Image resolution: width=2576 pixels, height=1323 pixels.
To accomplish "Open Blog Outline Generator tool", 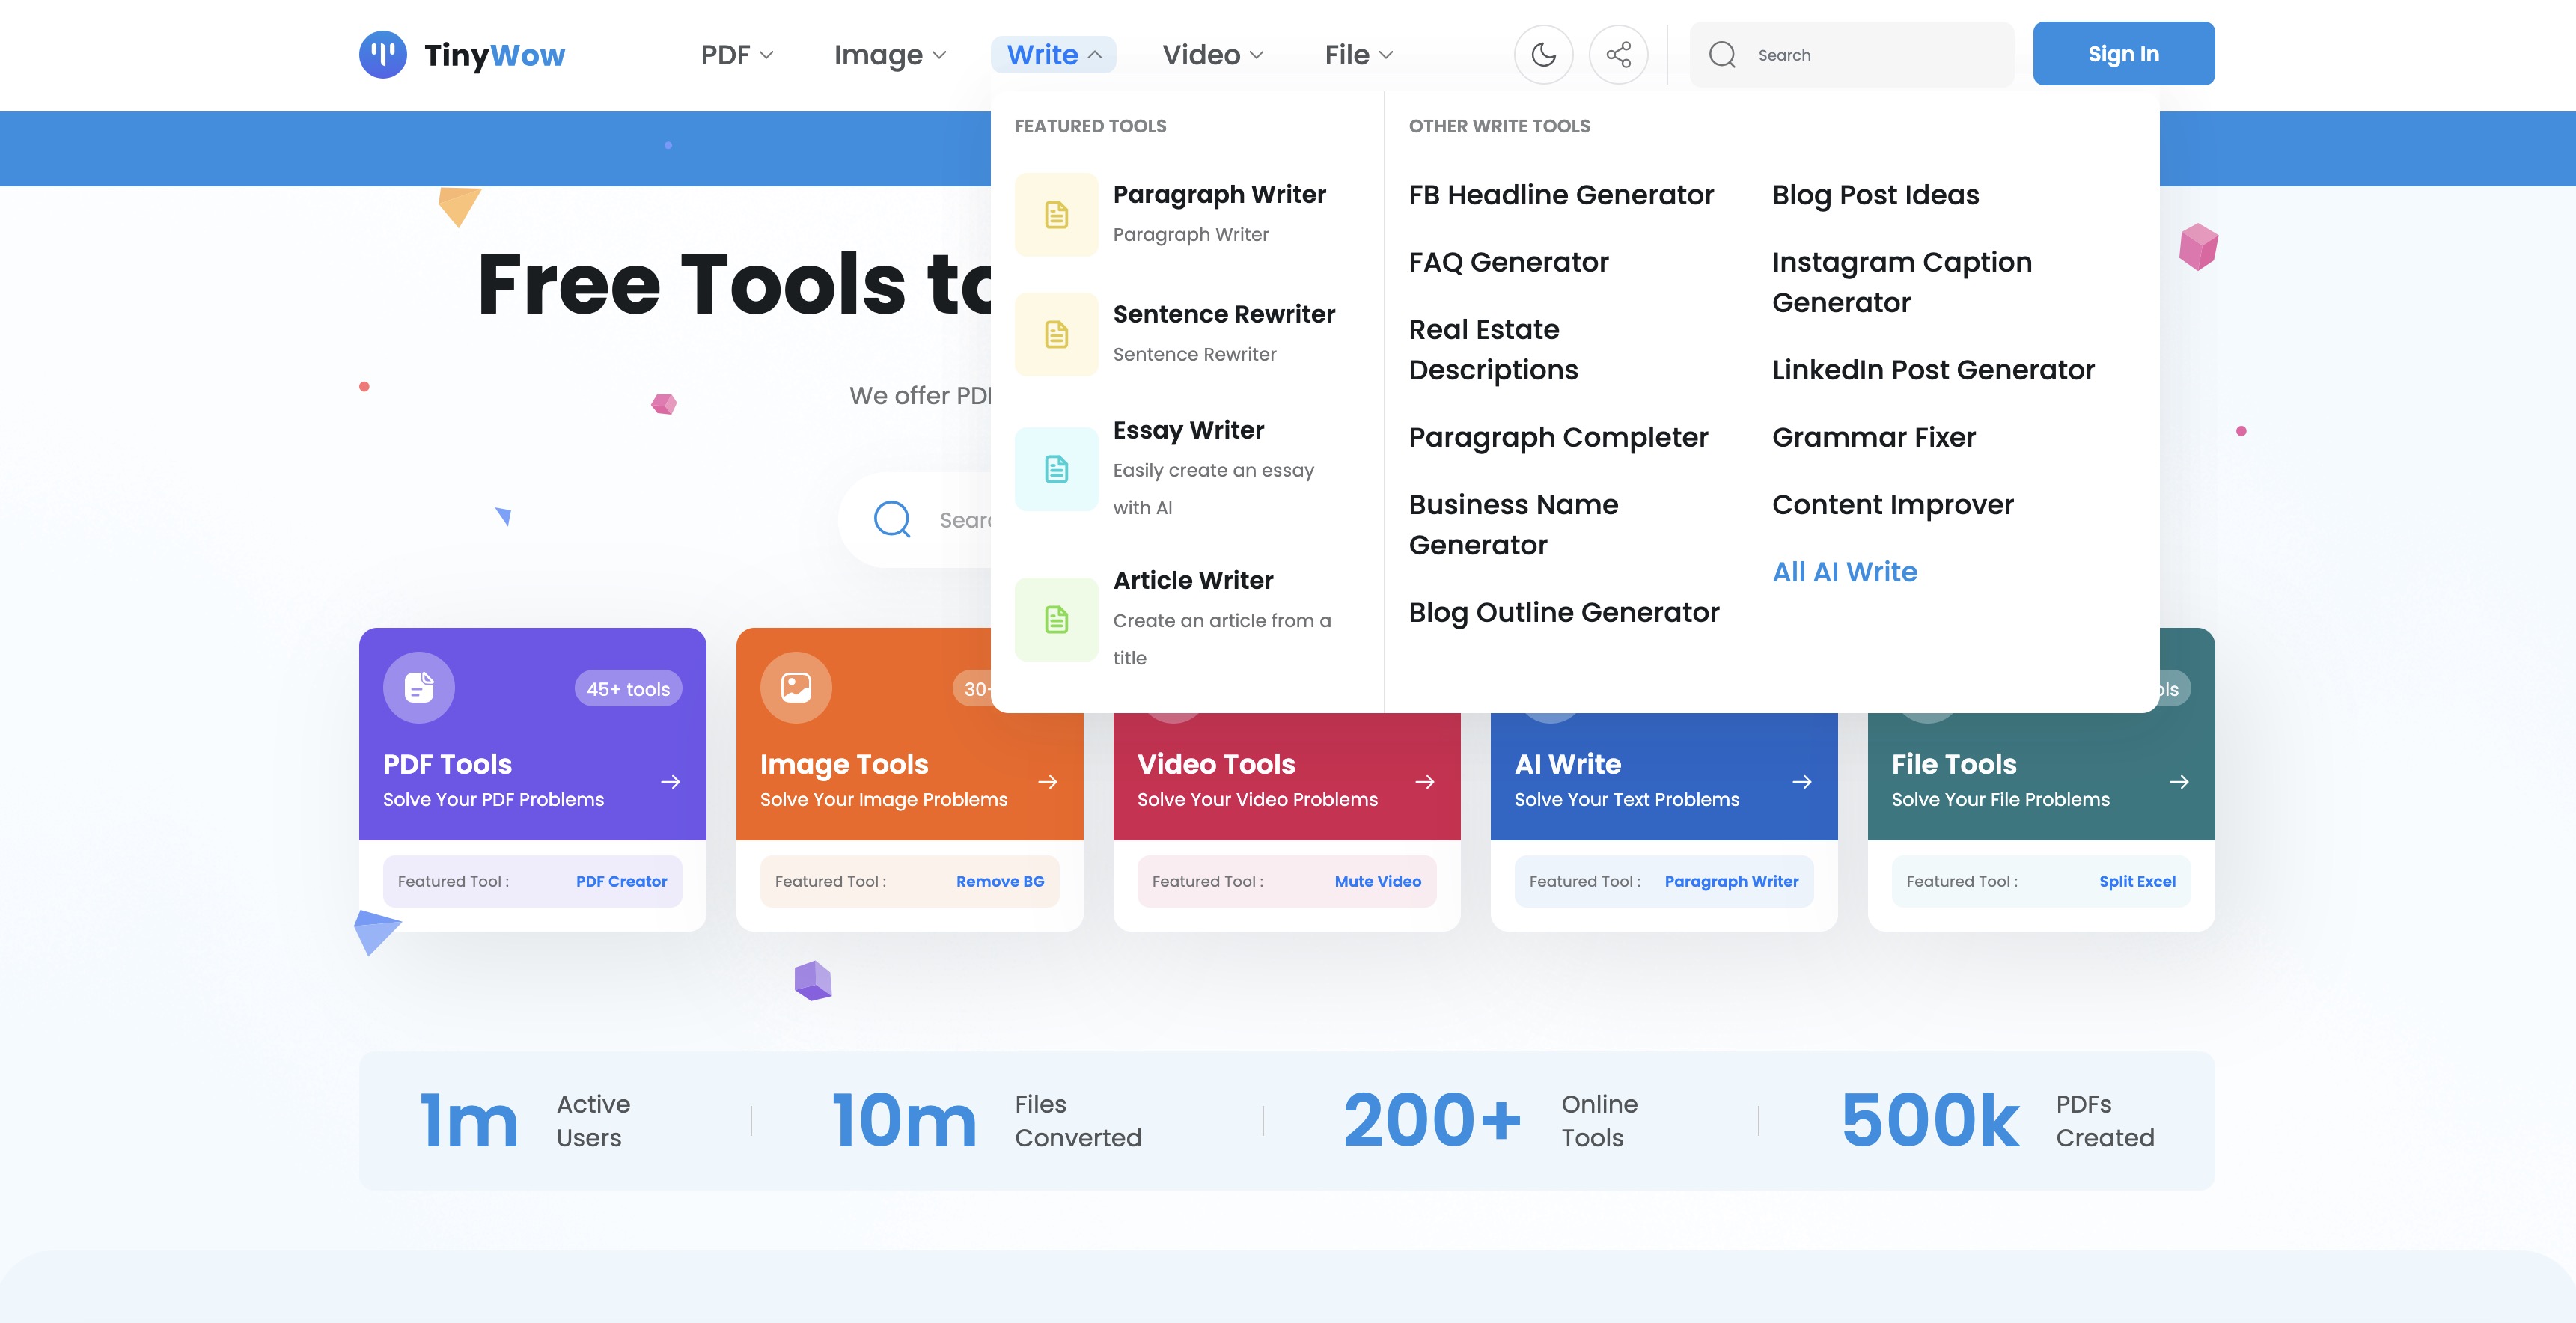I will (1564, 612).
